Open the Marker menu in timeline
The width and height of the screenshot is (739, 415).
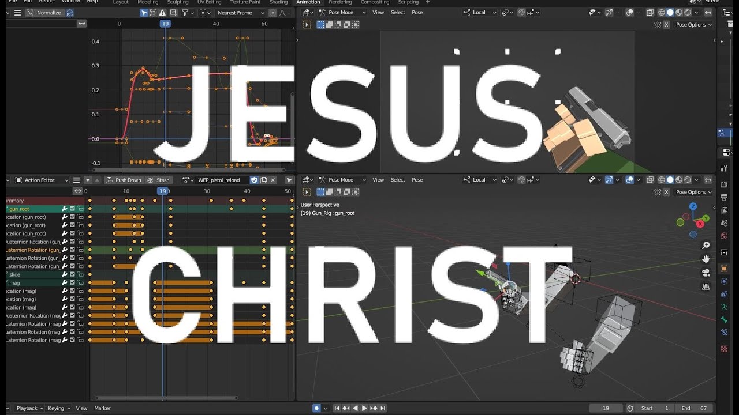coord(102,408)
